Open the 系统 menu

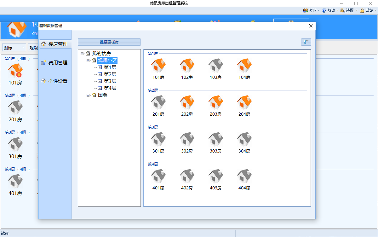pos(368,10)
